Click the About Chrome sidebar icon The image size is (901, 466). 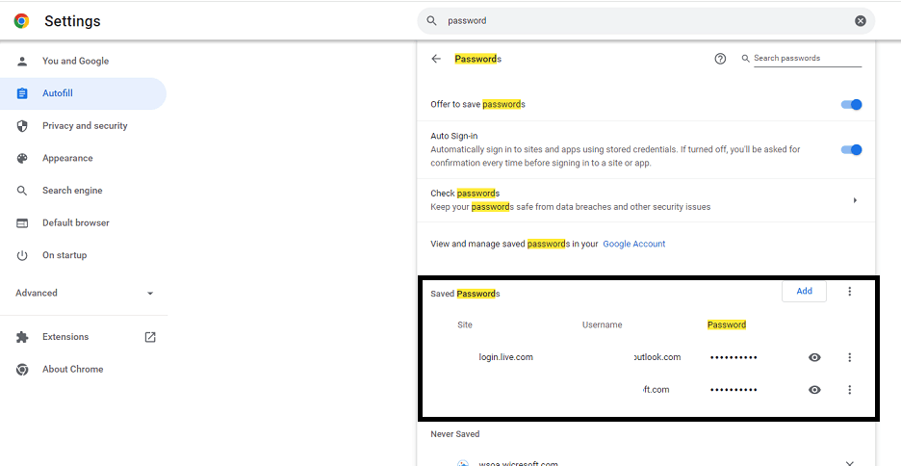[x=22, y=370]
